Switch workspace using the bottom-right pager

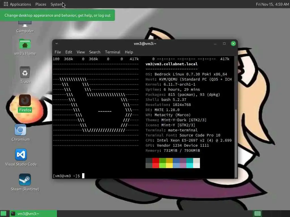pos(257,214)
